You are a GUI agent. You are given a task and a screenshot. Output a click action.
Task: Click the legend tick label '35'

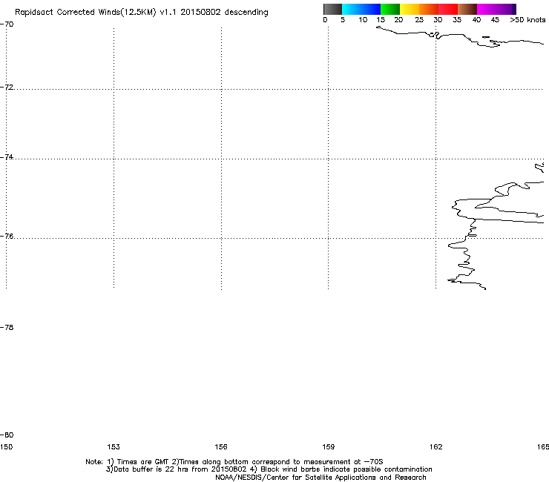point(457,20)
